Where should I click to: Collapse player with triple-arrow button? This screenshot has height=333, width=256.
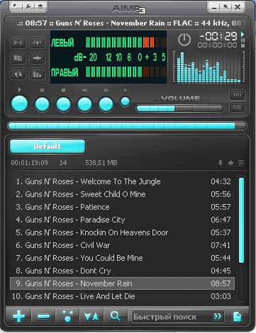[237, 95]
